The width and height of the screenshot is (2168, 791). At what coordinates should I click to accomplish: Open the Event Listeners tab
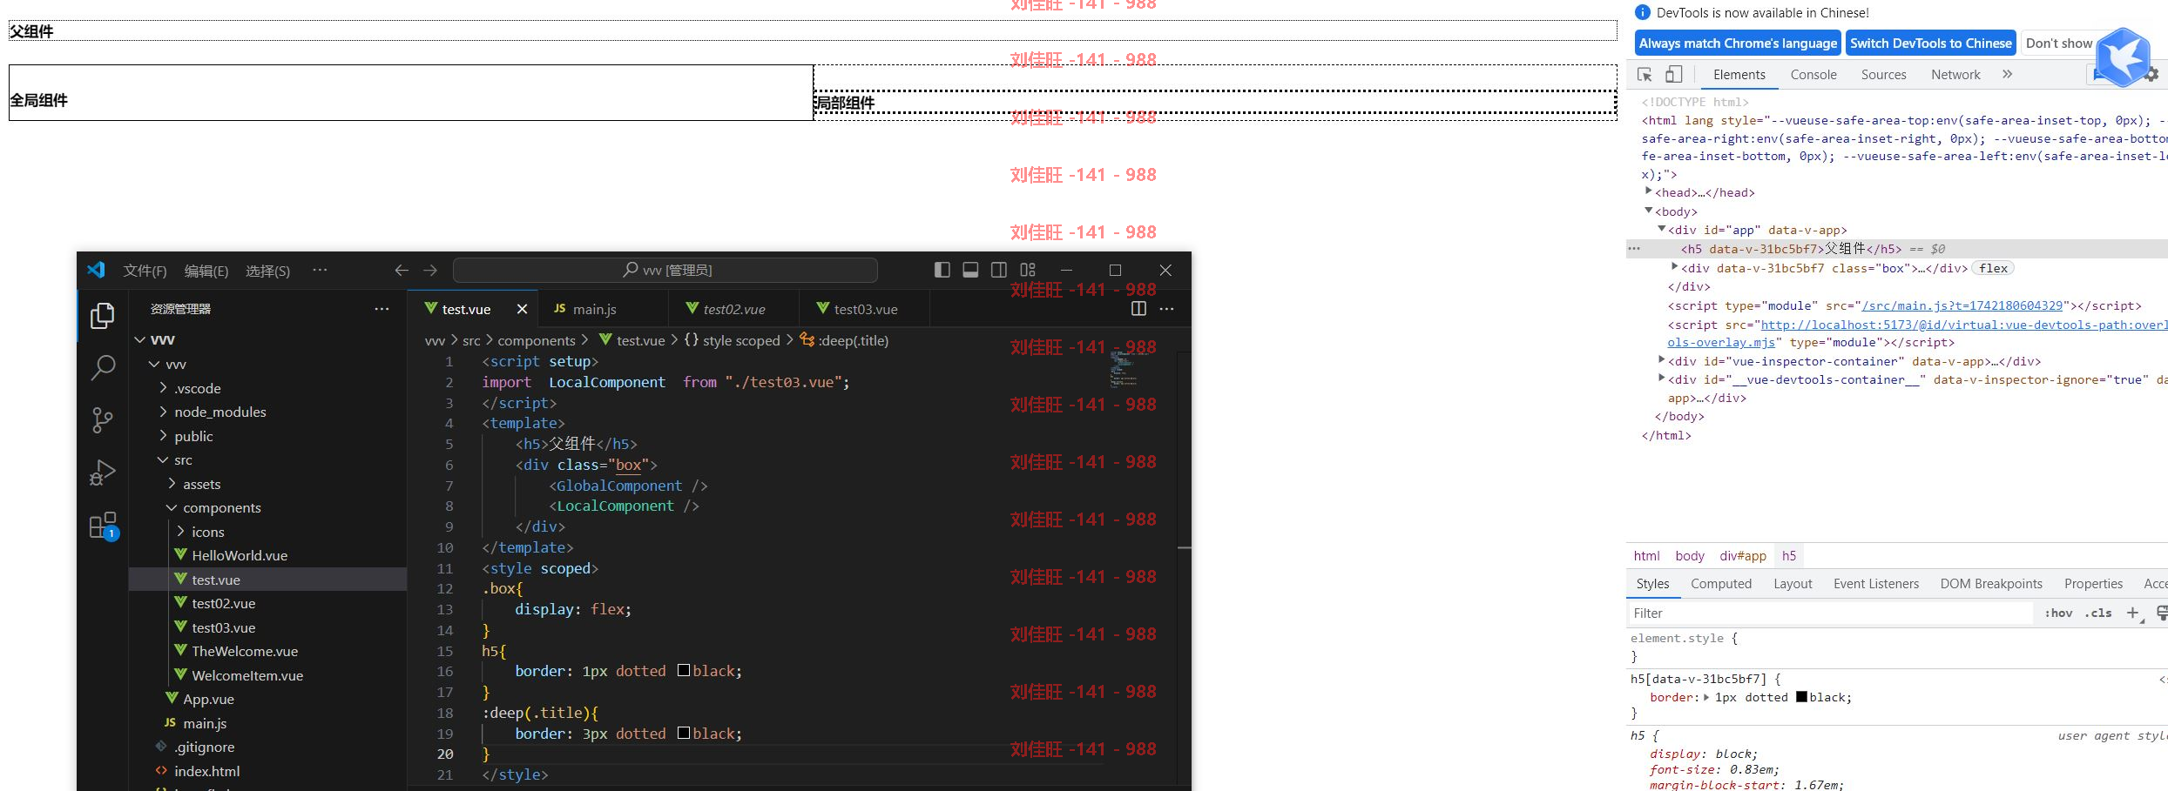[1876, 584]
